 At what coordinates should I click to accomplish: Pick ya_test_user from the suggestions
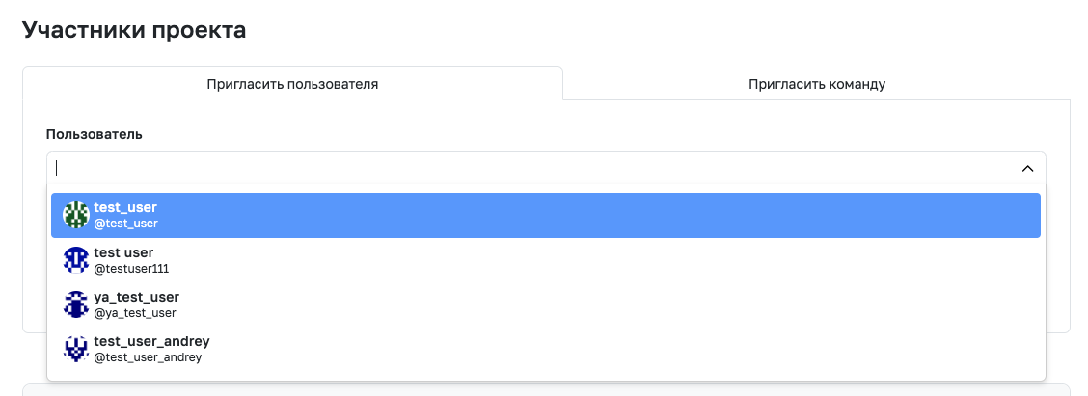546,304
